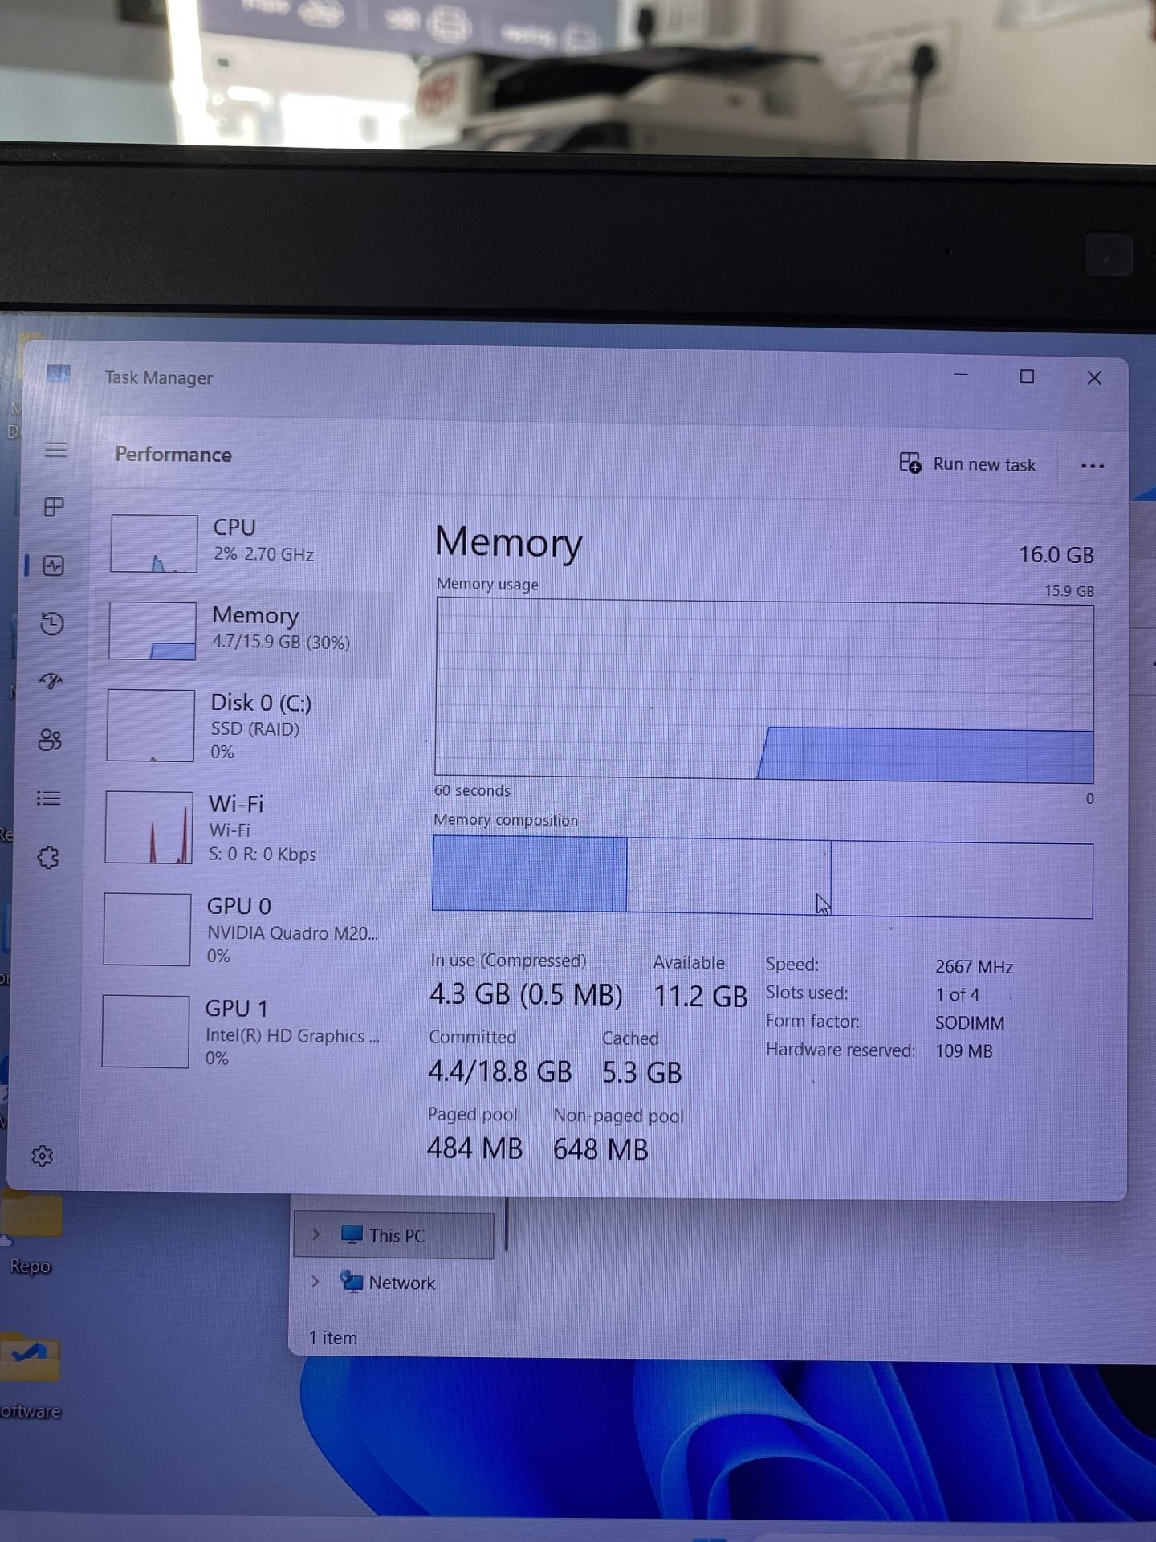
Task: Click the Task Manager app icon in title bar
Action: 59,373
